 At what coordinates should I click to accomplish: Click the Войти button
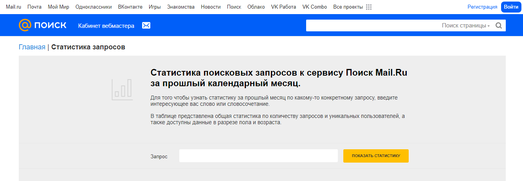coord(511,7)
